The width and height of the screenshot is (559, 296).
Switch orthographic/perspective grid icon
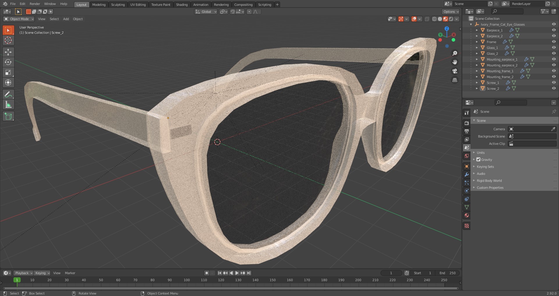click(454, 80)
